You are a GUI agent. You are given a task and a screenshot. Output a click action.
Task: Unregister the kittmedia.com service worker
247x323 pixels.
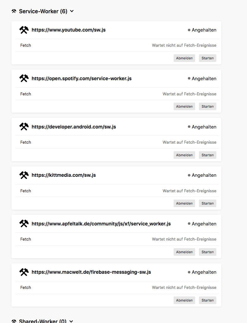click(184, 203)
